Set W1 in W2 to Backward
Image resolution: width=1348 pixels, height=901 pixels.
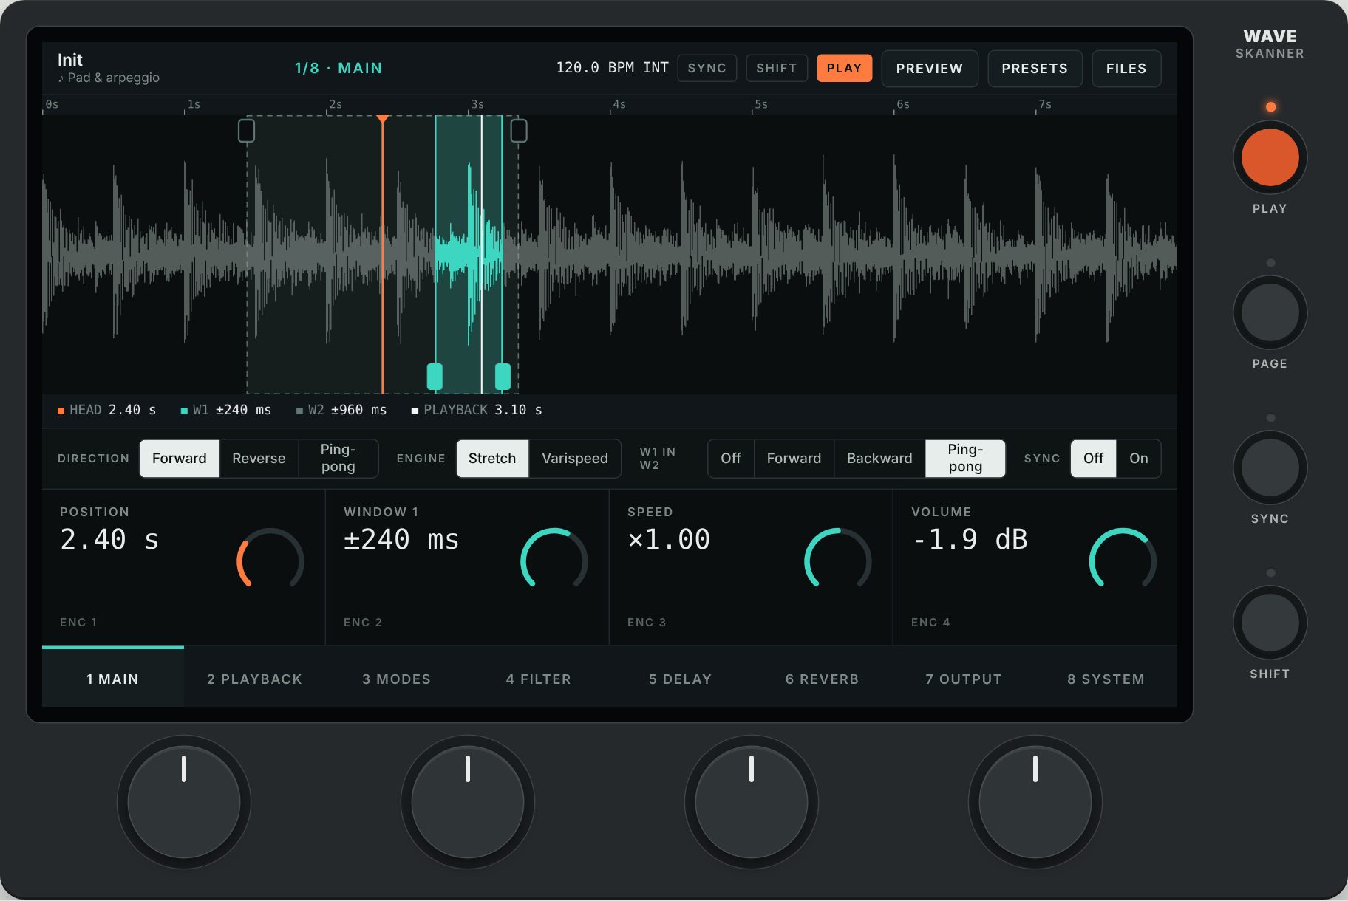[x=879, y=458]
